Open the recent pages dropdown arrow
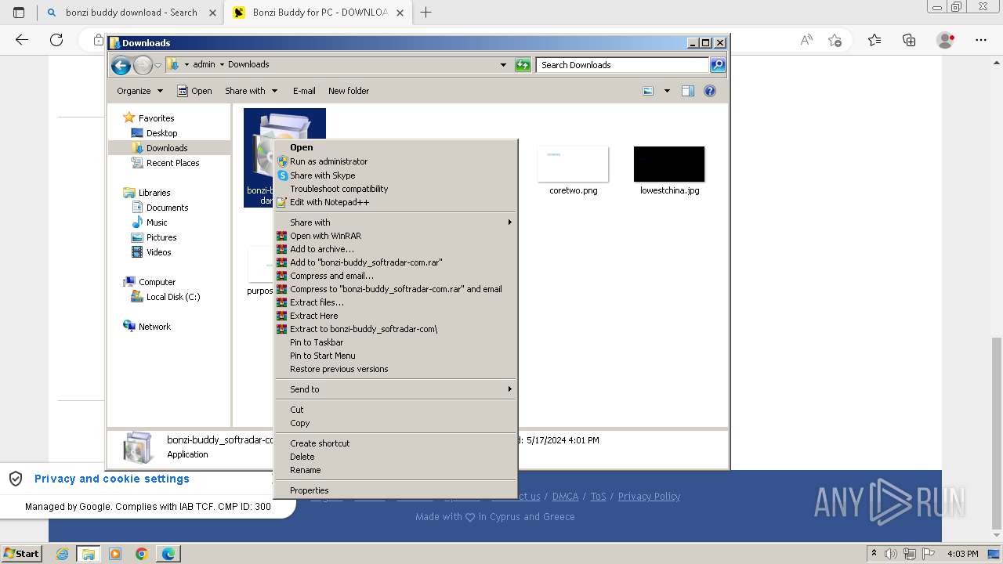 158,65
